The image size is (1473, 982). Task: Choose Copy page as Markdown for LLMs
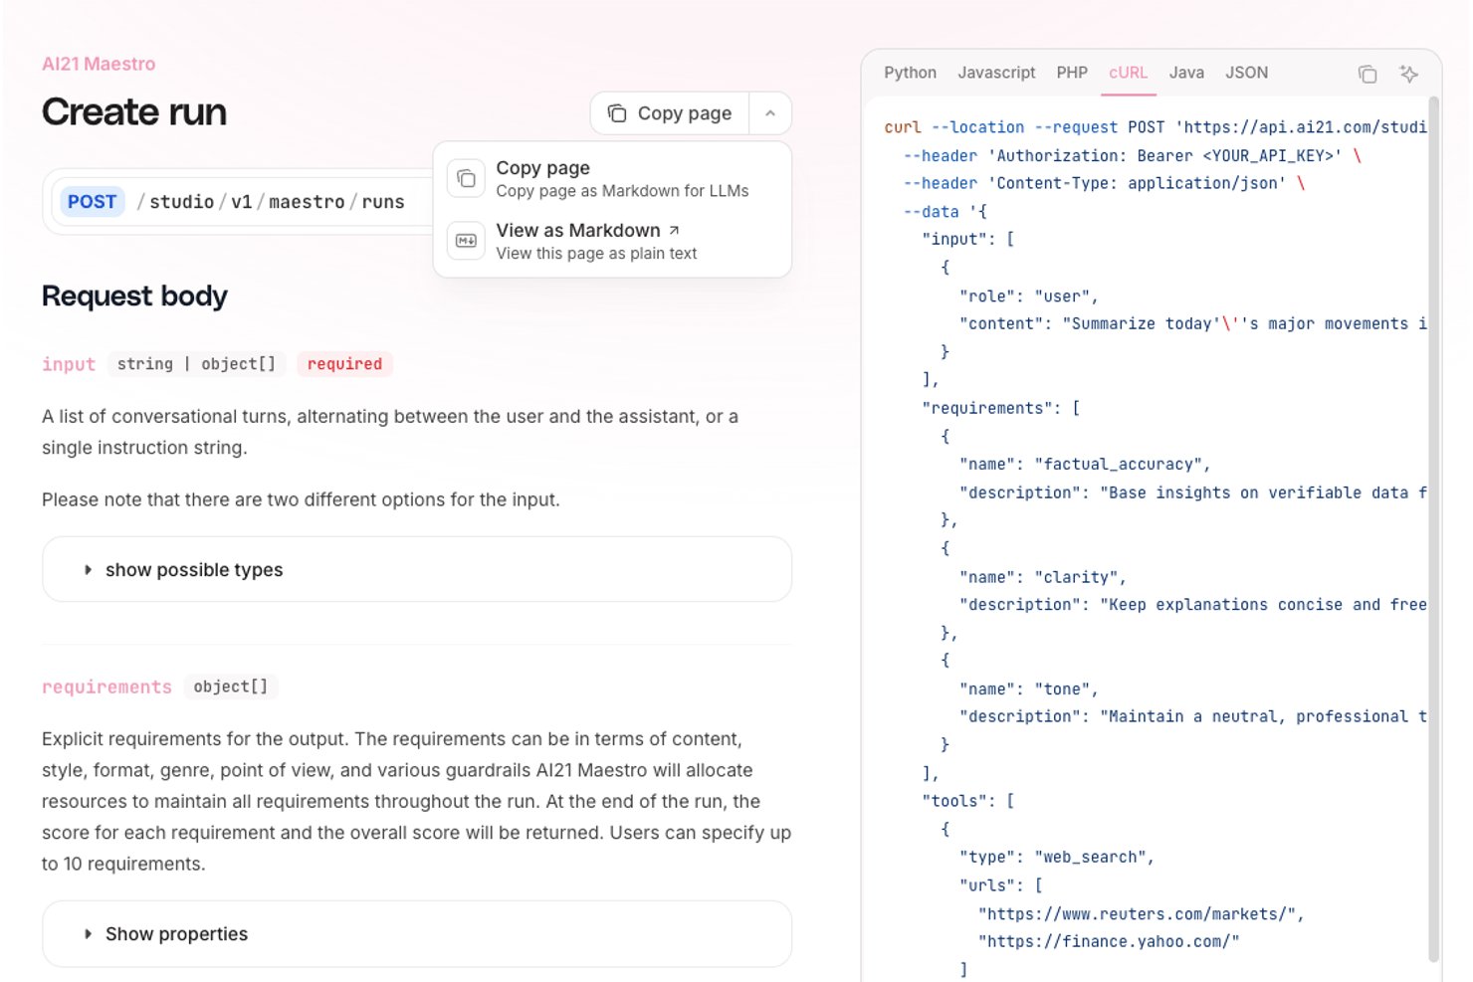click(x=612, y=179)
